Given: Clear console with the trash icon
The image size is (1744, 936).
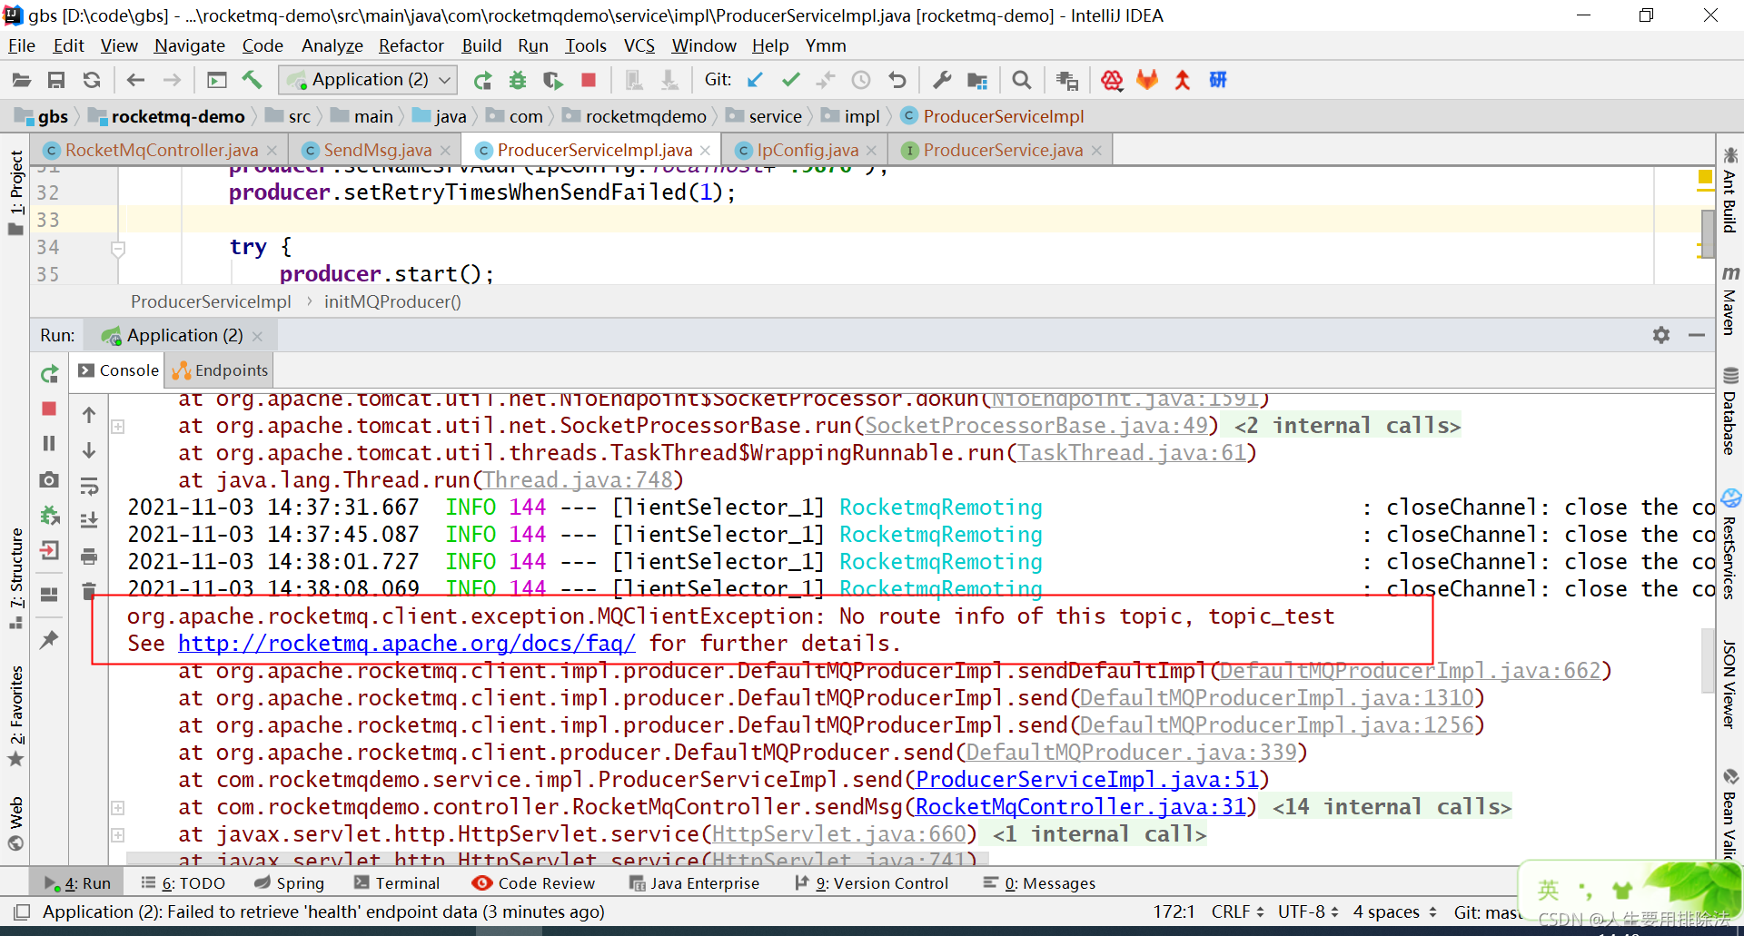Looking at the screenshot, I should click(x=89, y=591).
